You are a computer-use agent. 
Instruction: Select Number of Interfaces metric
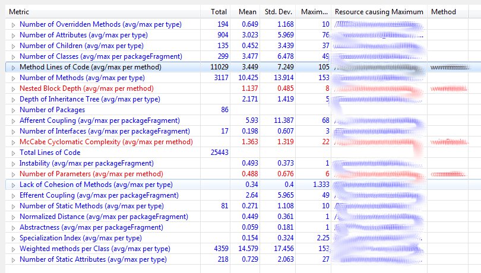point(105,131)
